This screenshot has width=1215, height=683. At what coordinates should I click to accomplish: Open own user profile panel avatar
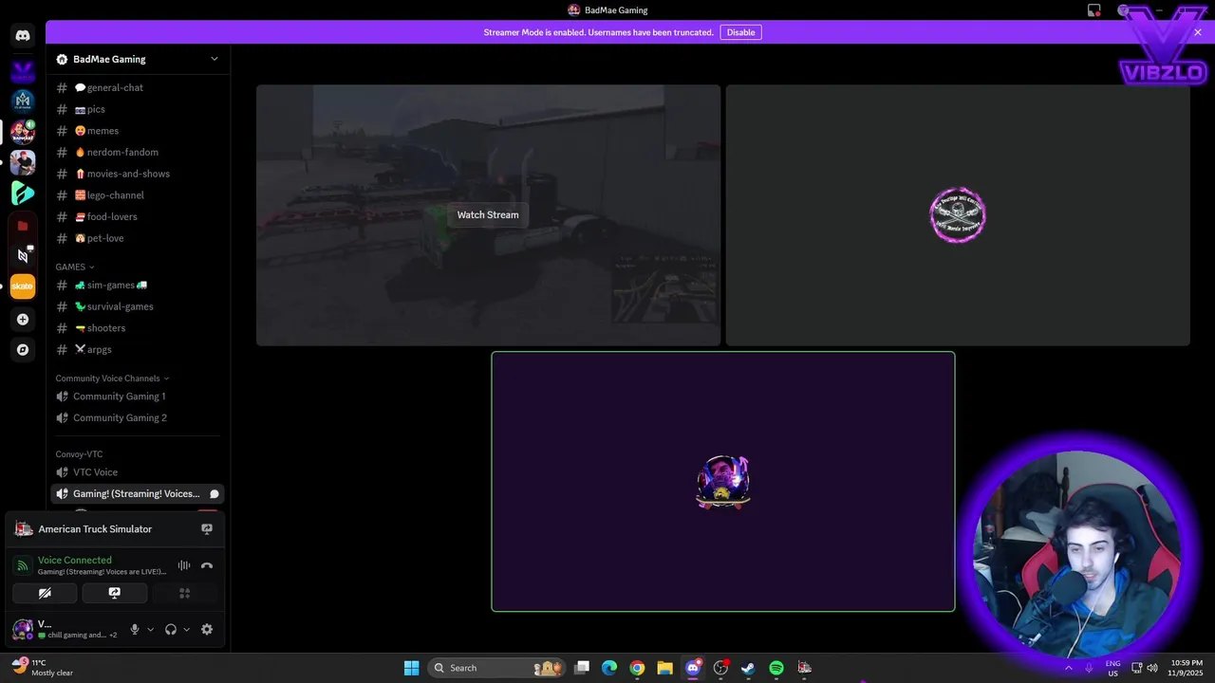click(23, 629)
